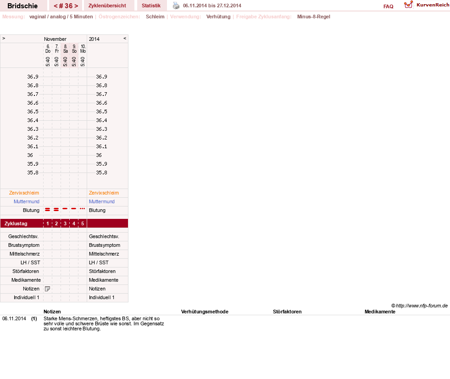Click the Notizen column header in notes table
This screenshot has width=450, height=379.
pyautogui.click(x=52, y=312)
